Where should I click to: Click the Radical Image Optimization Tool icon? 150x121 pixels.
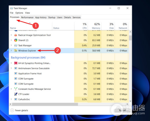coord(16,35)
